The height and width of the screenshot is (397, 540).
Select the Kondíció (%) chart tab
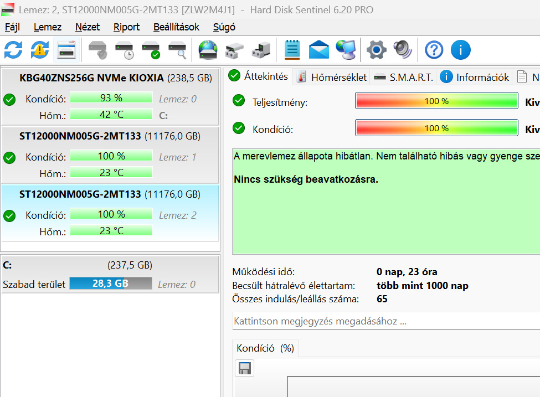tap(265, 348)
